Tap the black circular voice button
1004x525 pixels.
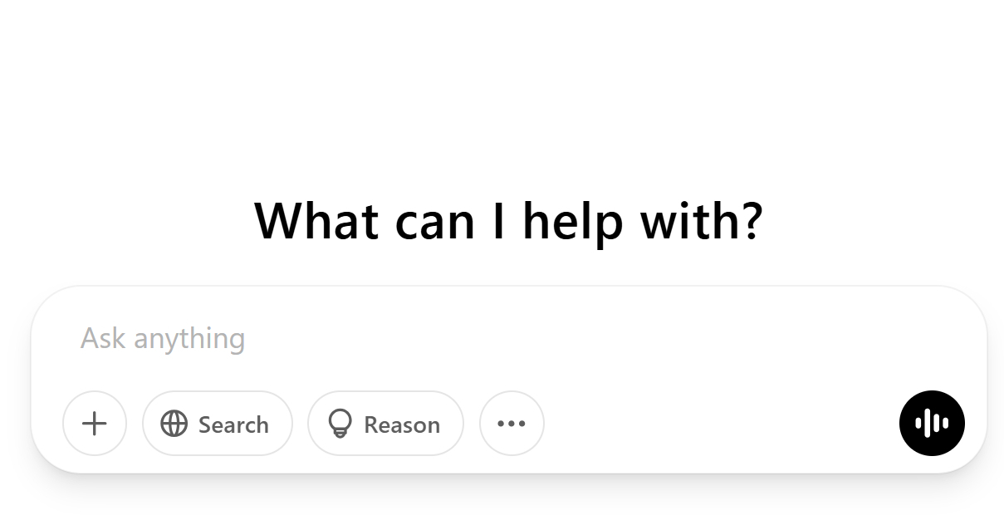[x=932, y=424]
